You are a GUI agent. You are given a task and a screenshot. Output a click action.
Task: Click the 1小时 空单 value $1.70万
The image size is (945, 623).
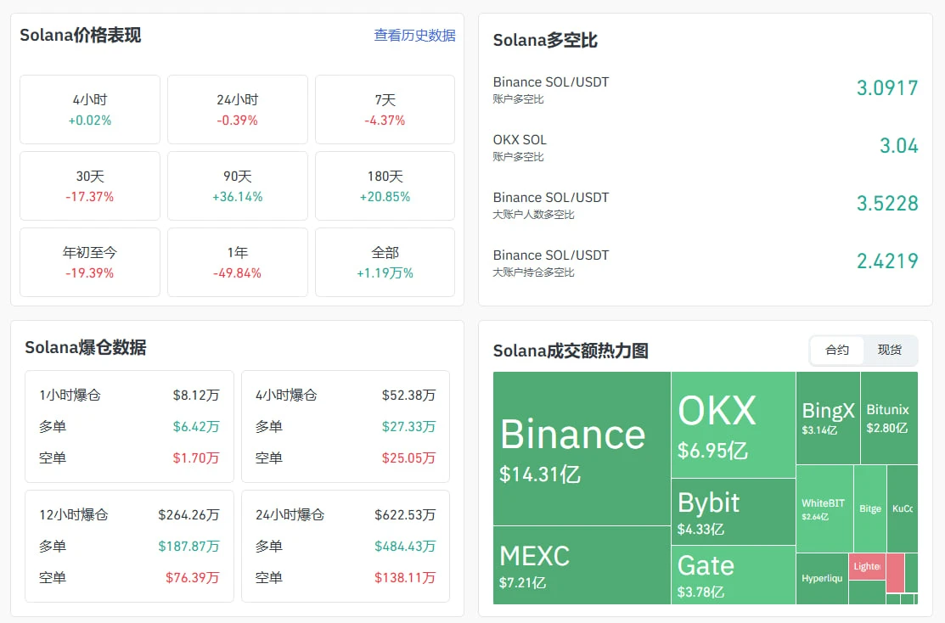pyautogui.click(x=196, y=457)
